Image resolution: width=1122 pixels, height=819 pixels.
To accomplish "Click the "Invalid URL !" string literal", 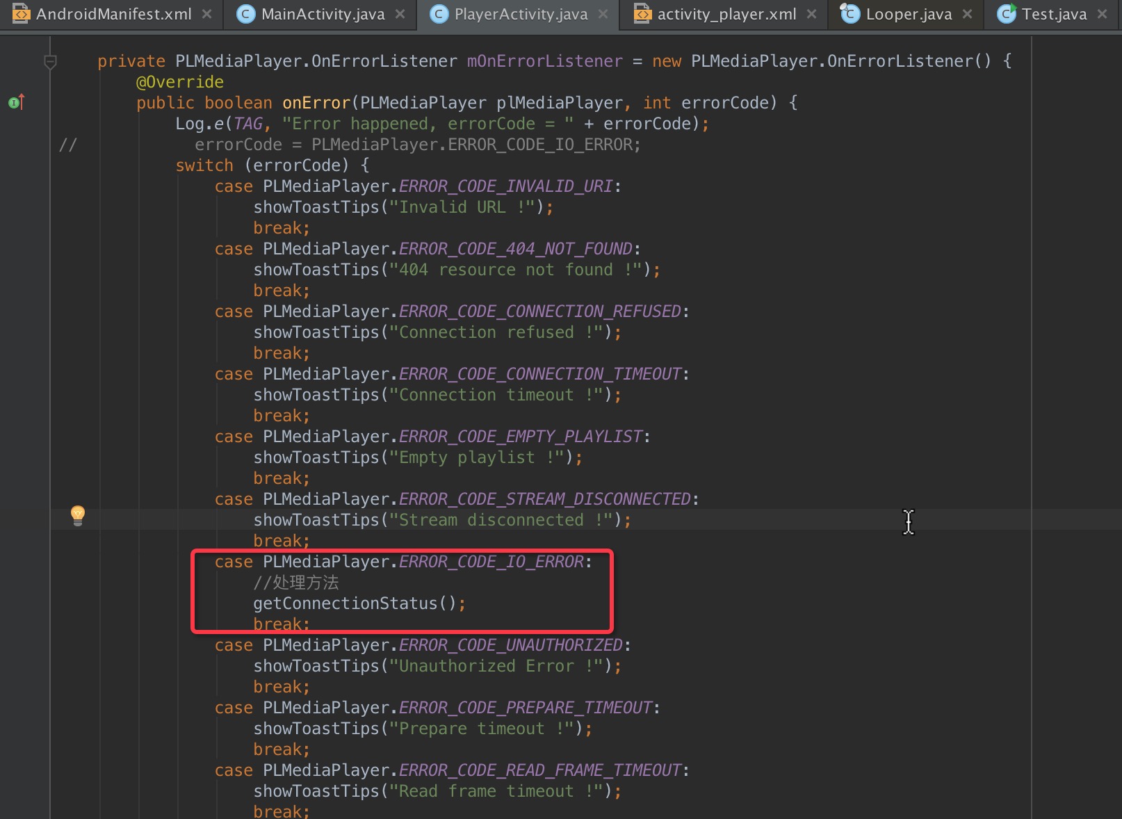I will click(x=462, y=207).
